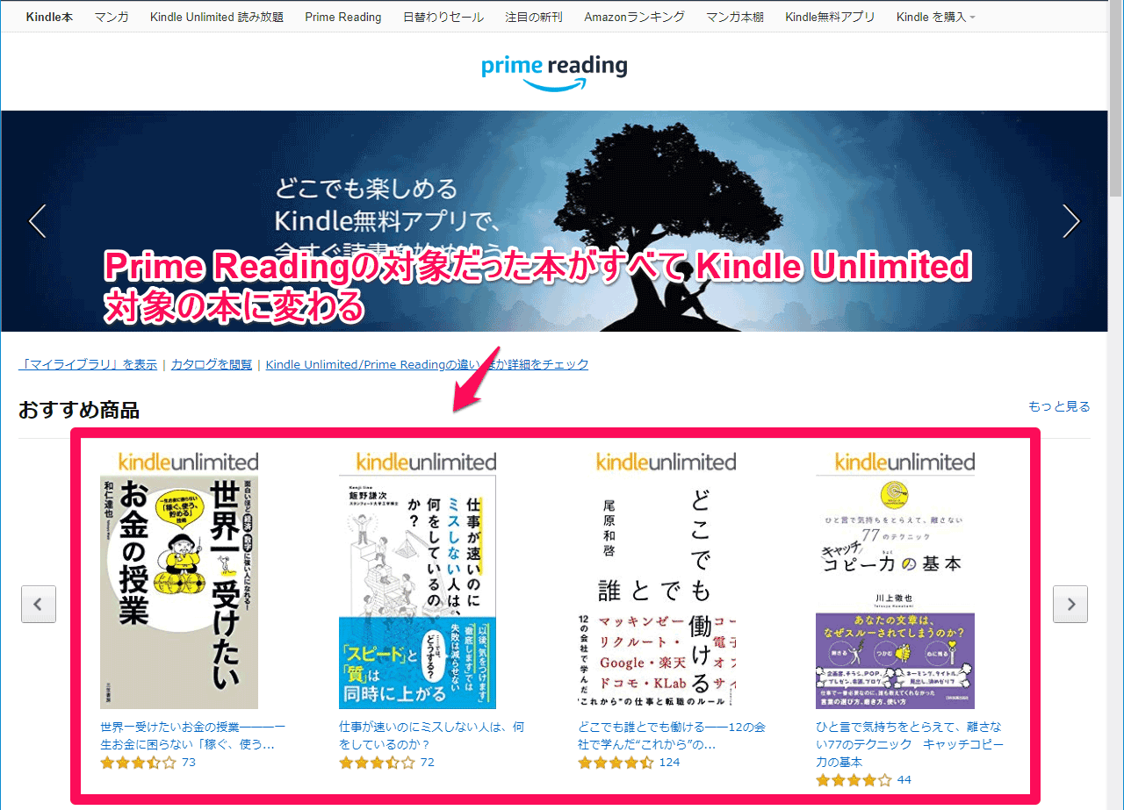1124x810 pixels.
Task: Open the star rating with 44 reviews
Action: pyautogui.click(x=854, y=780)
